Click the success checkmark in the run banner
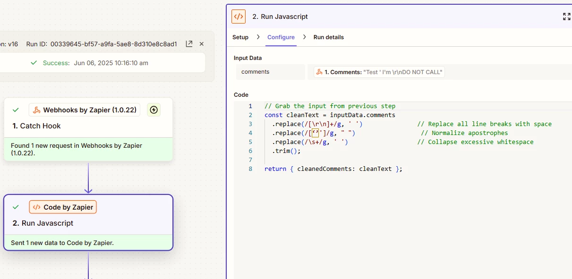 coord(34,63)
